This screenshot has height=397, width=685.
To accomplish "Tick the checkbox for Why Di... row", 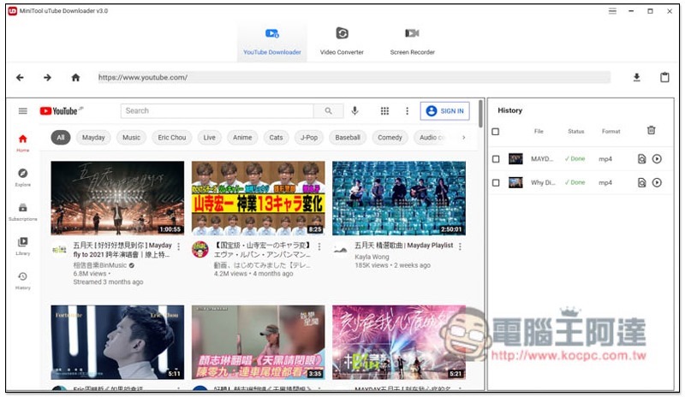I will (496, 182).
